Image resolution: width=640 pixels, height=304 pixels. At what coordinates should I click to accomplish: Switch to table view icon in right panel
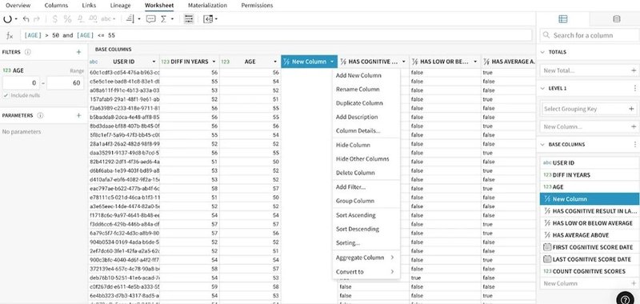563,18
